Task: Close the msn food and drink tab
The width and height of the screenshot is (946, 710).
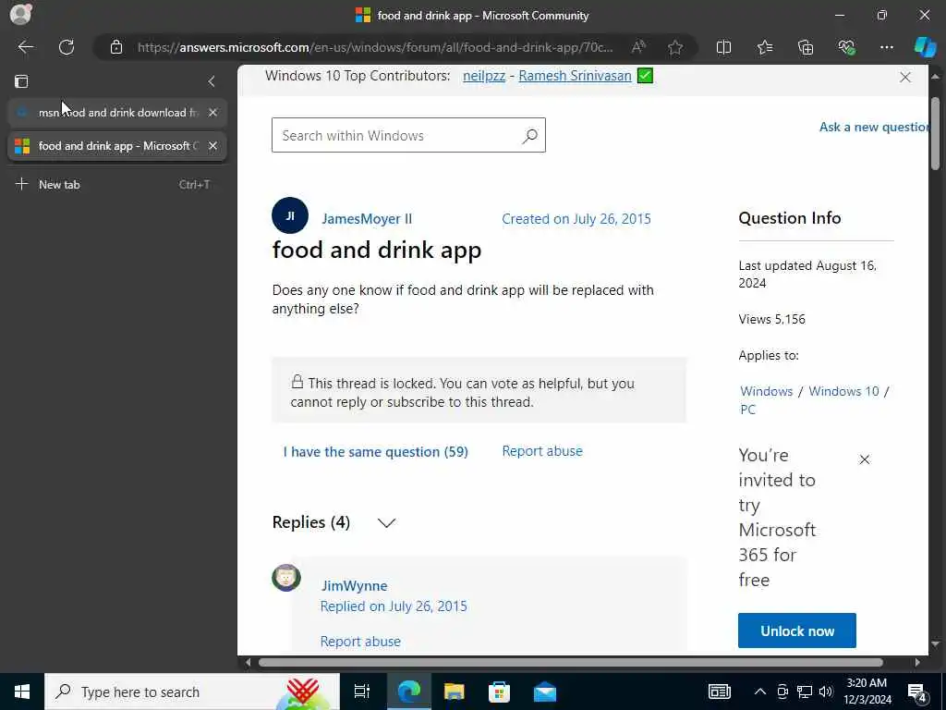Action: tap(212, 112)
